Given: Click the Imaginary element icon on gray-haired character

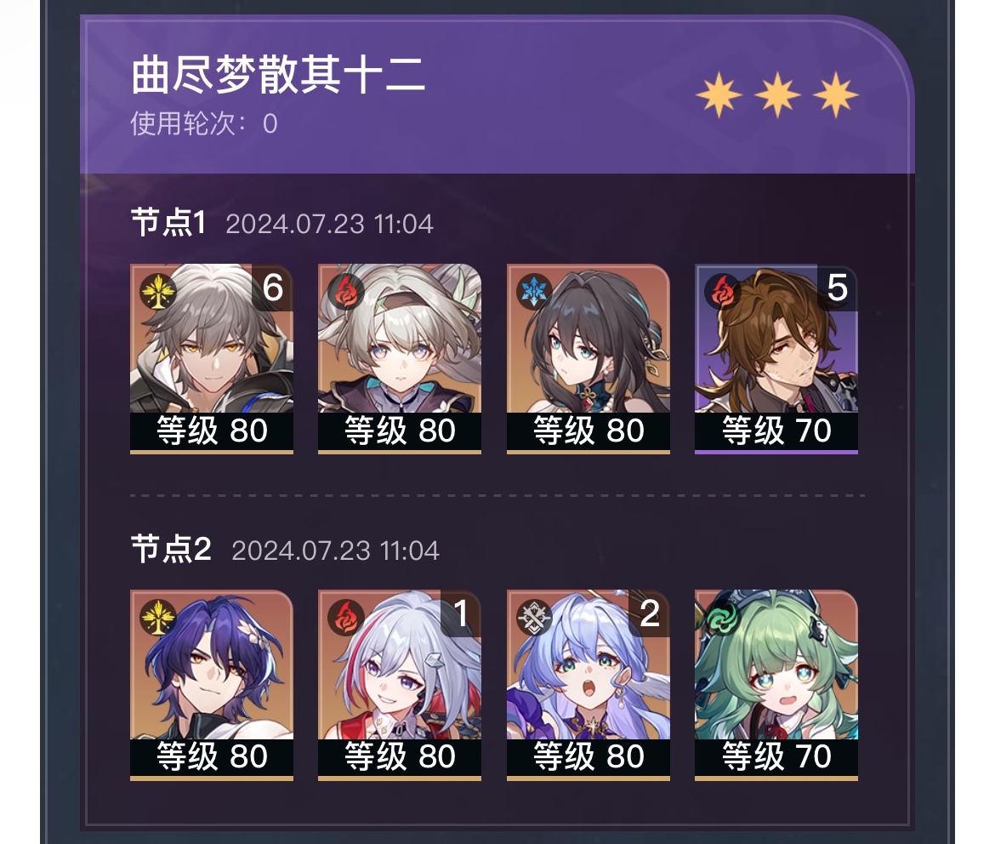Looking at the screenshot, I should point(157,292).
